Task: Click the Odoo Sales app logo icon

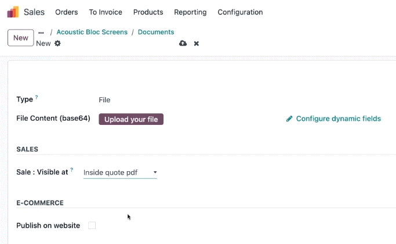Action: click(x=13, y=12)
